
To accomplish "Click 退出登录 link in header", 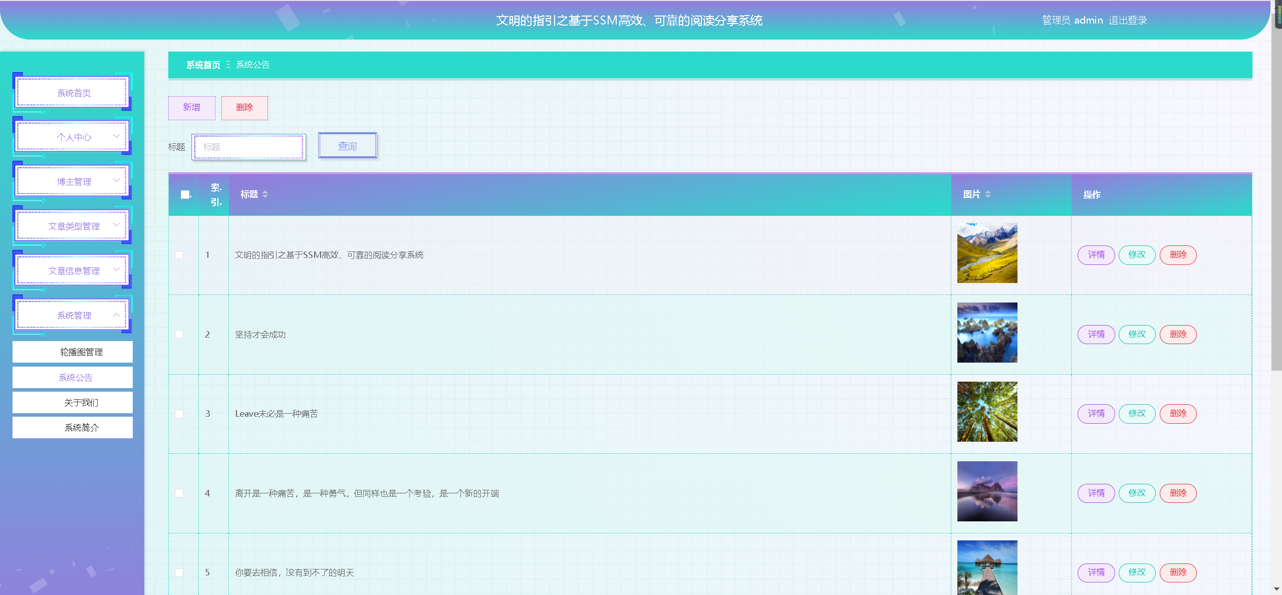I will (x=1127, y=21).
